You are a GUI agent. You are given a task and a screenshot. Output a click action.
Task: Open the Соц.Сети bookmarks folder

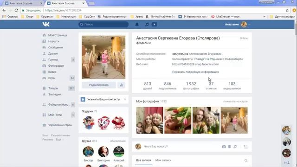(x=87, y=17)
